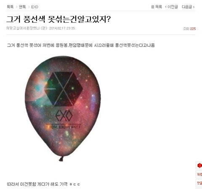Image resolution: width=202 pixels, height=189 pixels.
Task: Open the EXO breadcrumb board
Action: coord(35,7)
